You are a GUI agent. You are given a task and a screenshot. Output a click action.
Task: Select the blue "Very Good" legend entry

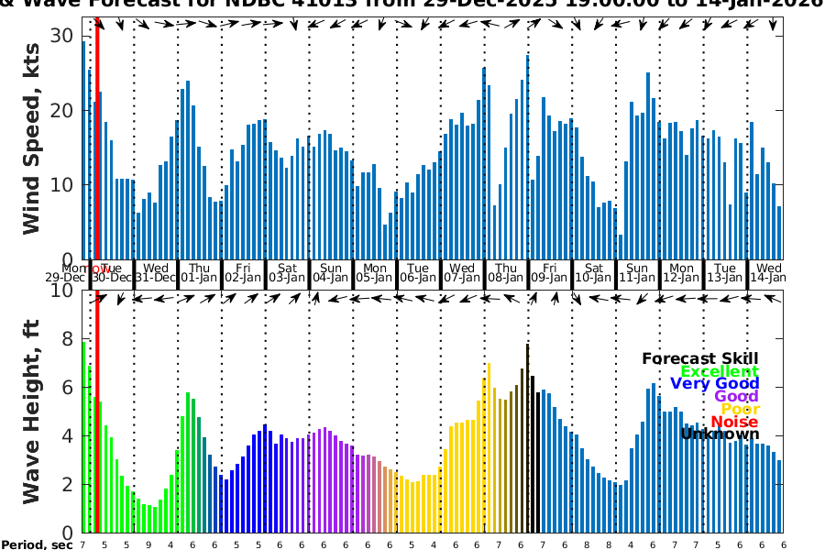point(714,384)
